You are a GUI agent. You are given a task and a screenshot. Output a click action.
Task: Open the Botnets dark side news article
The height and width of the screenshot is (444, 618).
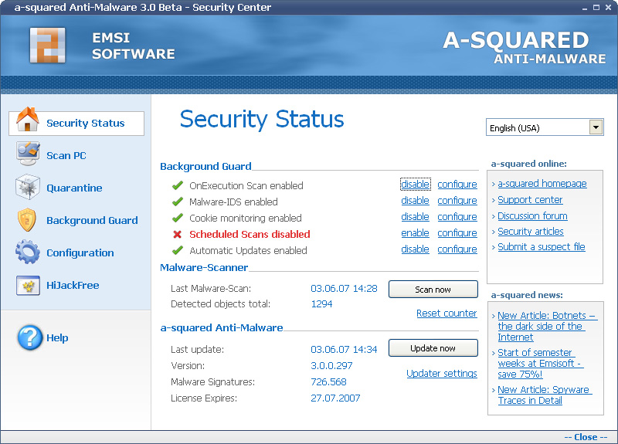point(547,326)
